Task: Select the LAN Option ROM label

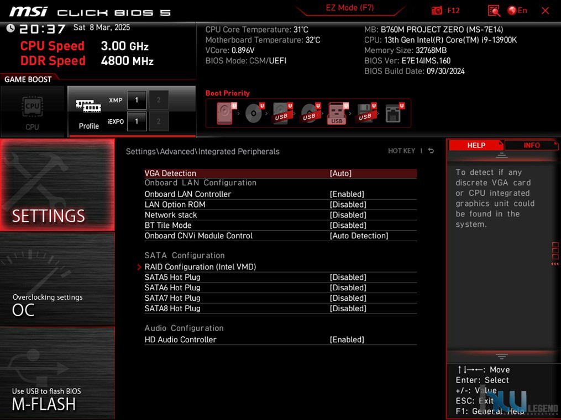Action: pos(175,205)
